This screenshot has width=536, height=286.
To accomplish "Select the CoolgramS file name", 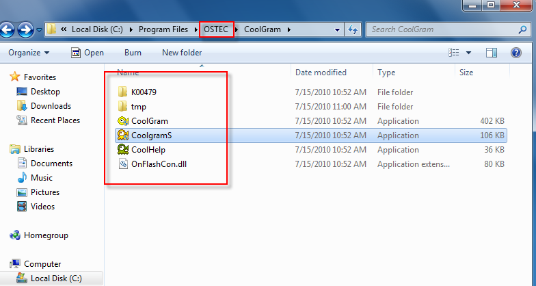I will tap(152, 135).
